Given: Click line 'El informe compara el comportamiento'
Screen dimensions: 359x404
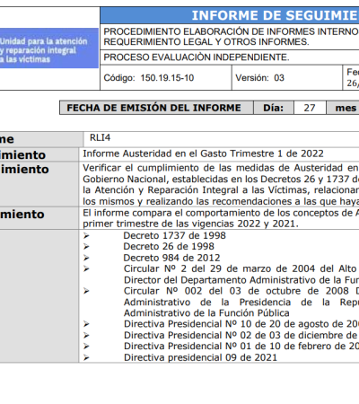Looking at the screenshot, I should coord(221,213).
